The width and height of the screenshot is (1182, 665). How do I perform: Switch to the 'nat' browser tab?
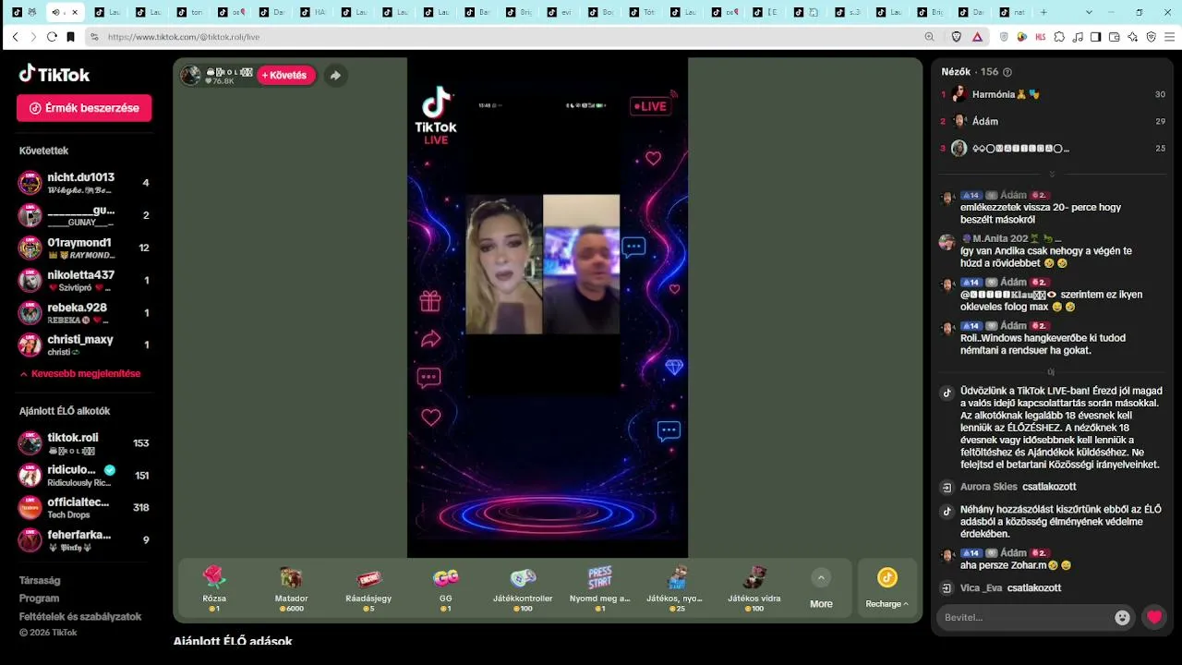(1012, 12)
